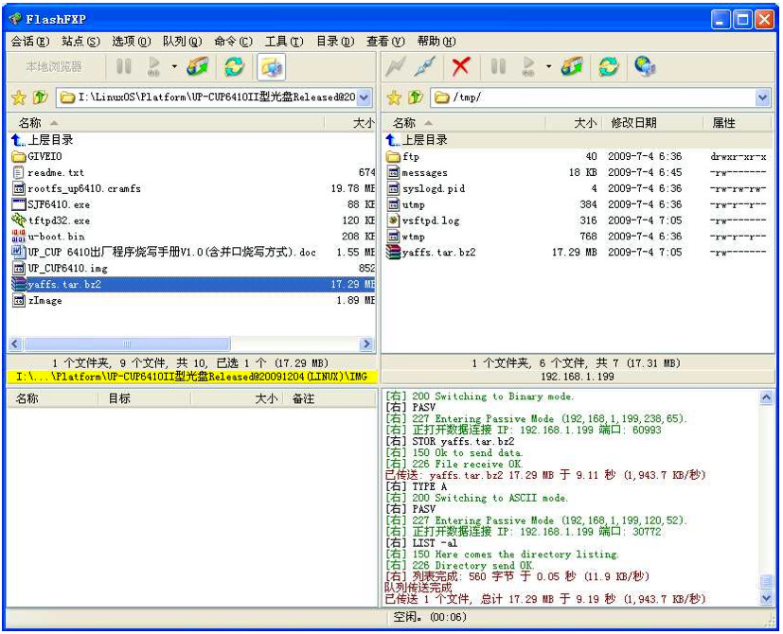Click the local list scroll right arrow

[x=366, y=343]
